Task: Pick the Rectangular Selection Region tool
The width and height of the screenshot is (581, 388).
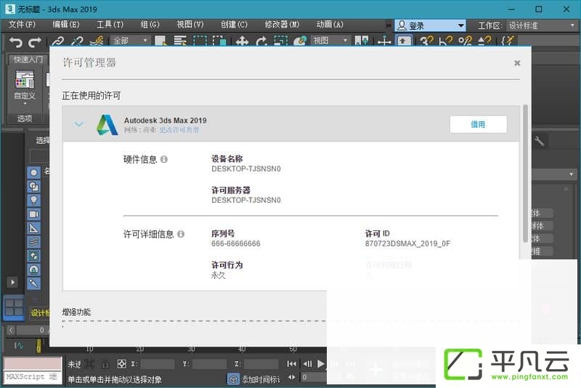Action: tap(200, 41)
